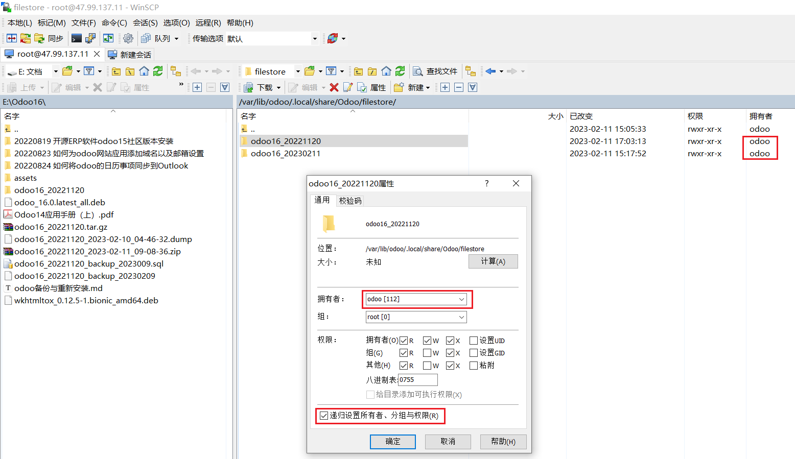Refresh the local panel with green arrows

point(158,71)
